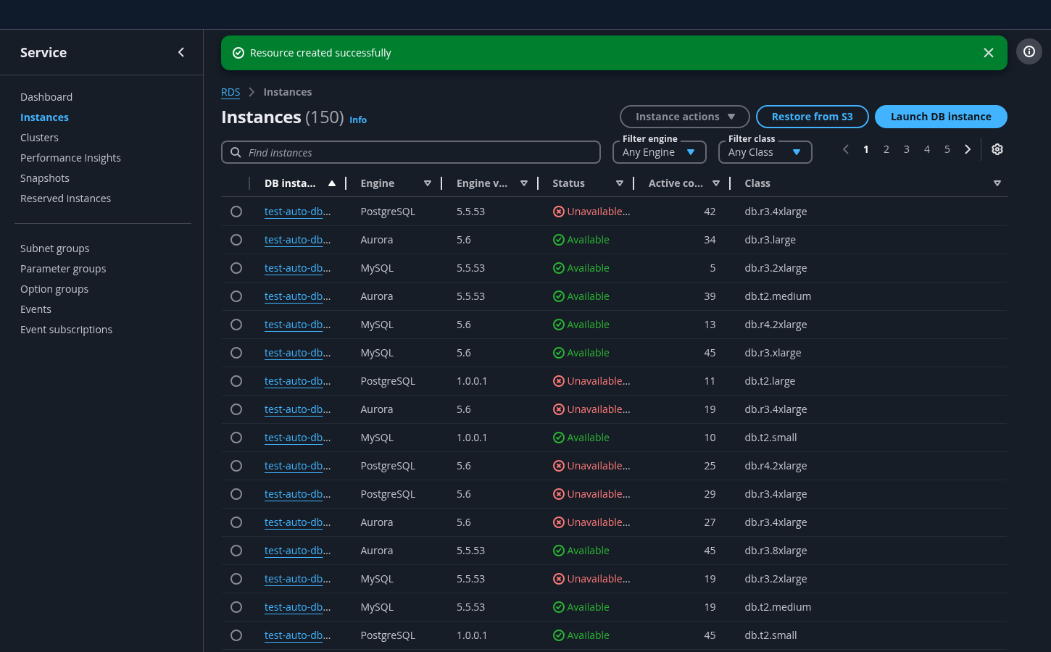The image size is (1051, 652).
Task: Open table preferences gear icon
Action: click(x=997, y=149)
